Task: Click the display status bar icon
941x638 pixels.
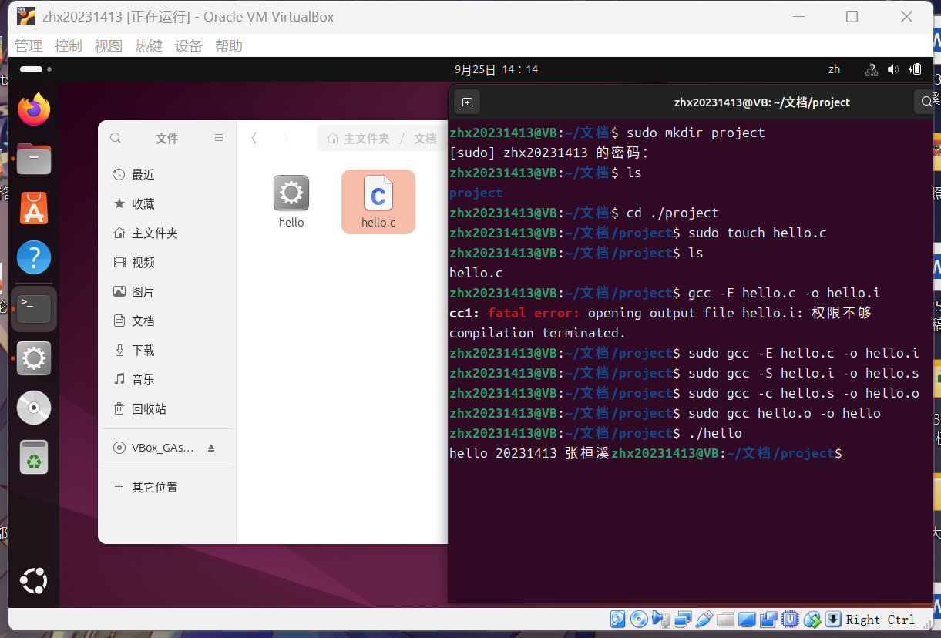Action: (x=747, y=620)
